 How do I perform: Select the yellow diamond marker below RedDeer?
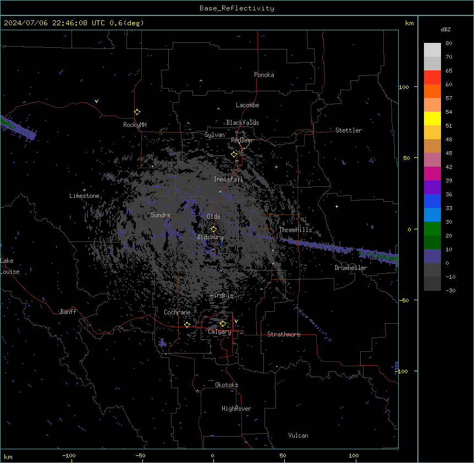[x=234, y=155]
